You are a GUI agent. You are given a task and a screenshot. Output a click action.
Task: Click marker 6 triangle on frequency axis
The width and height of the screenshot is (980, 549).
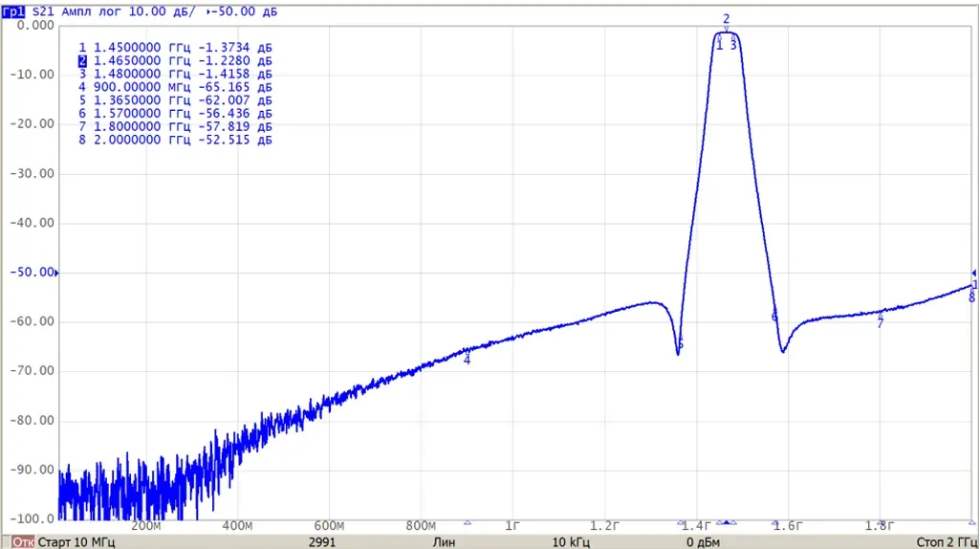tap(774, 522)
